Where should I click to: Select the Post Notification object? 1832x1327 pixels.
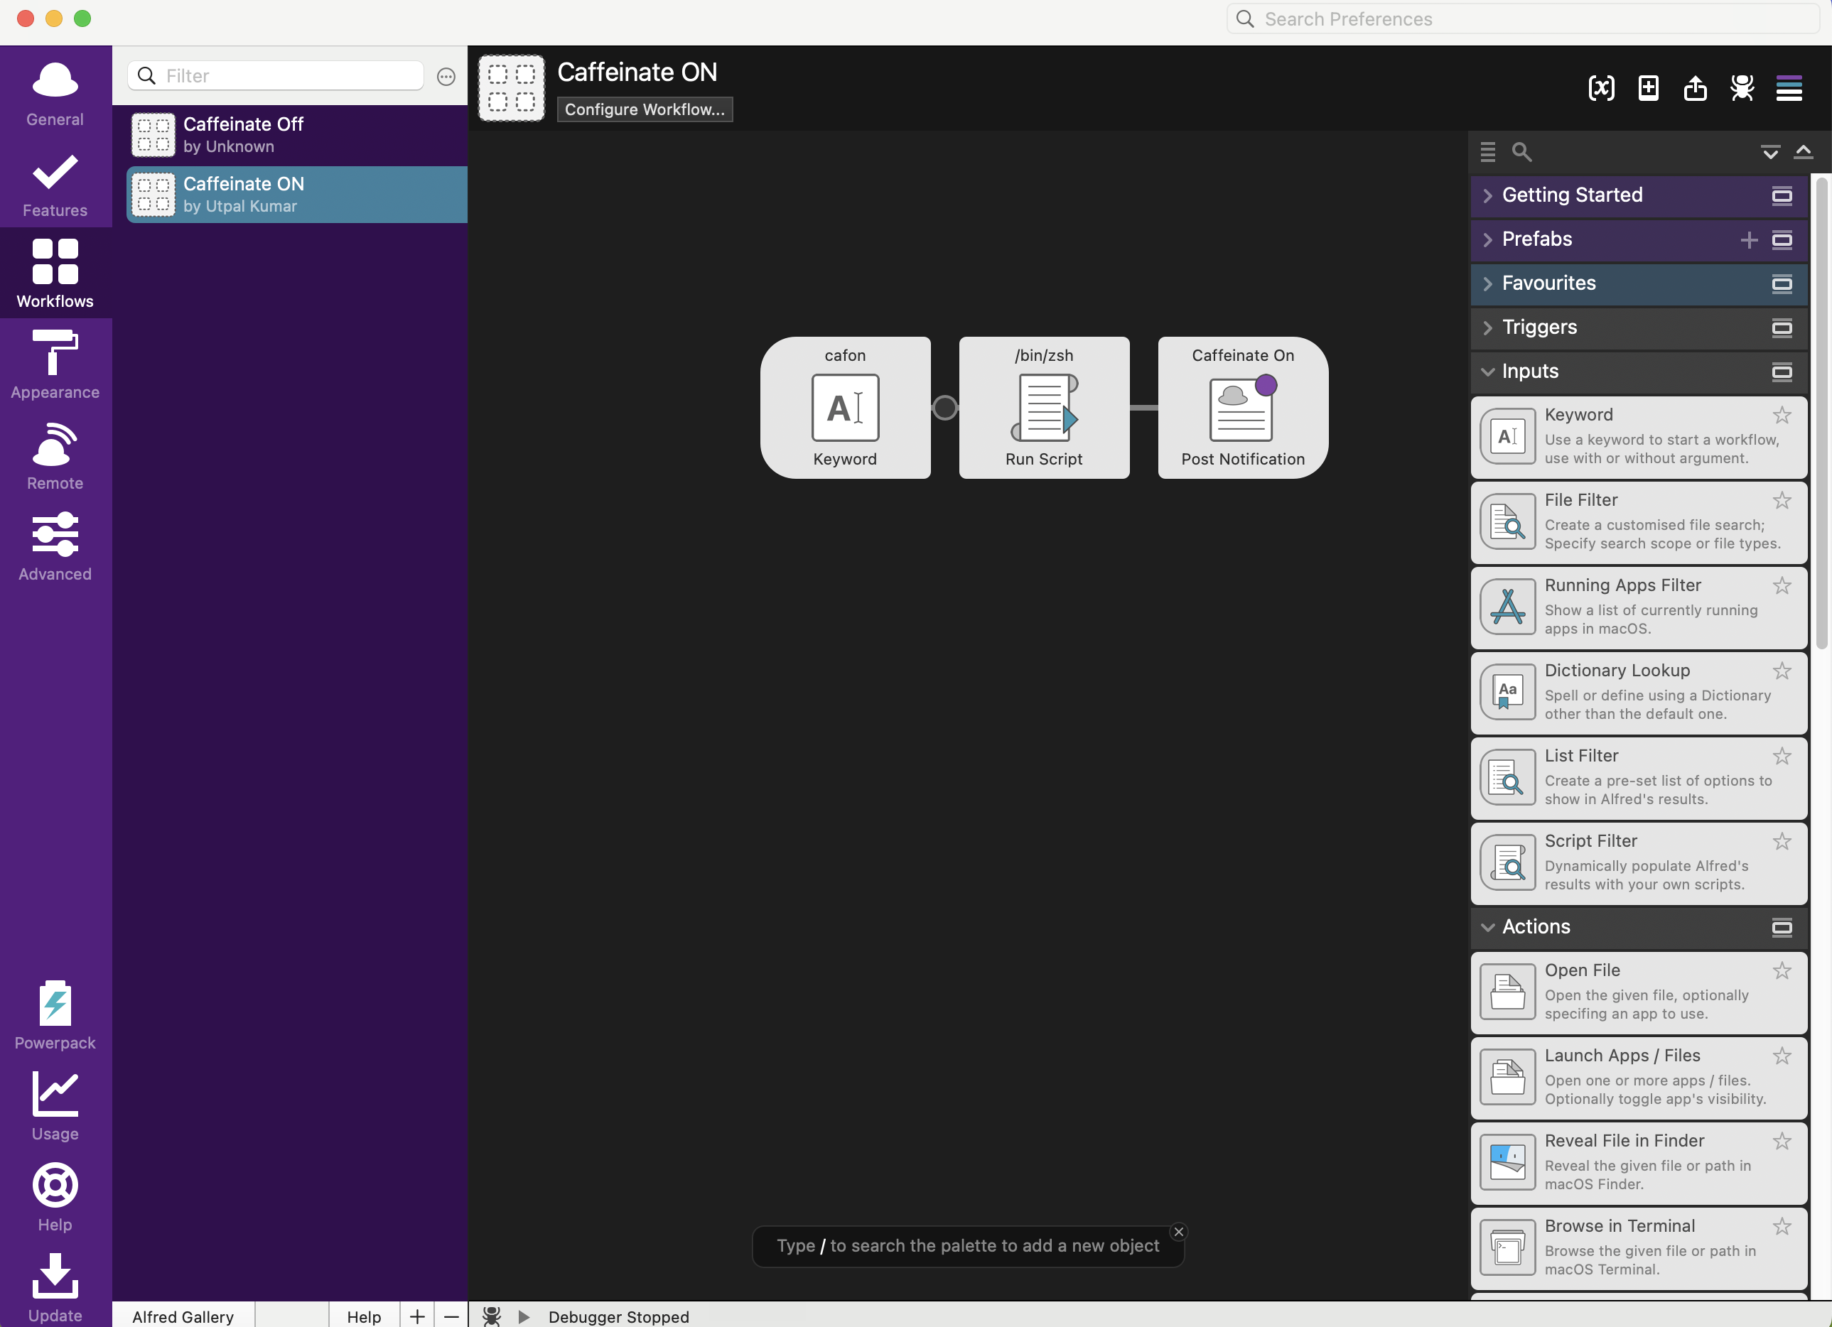coord(1242,407)
